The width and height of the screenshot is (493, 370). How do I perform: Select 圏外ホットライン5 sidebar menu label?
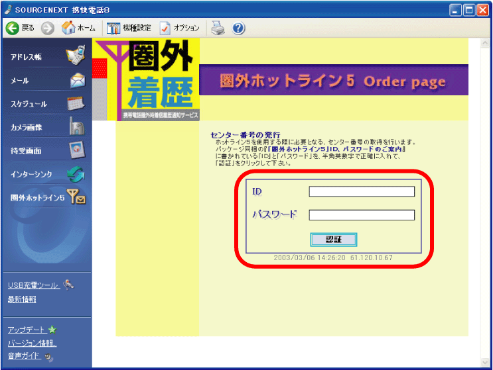click(x=37, y=197)
